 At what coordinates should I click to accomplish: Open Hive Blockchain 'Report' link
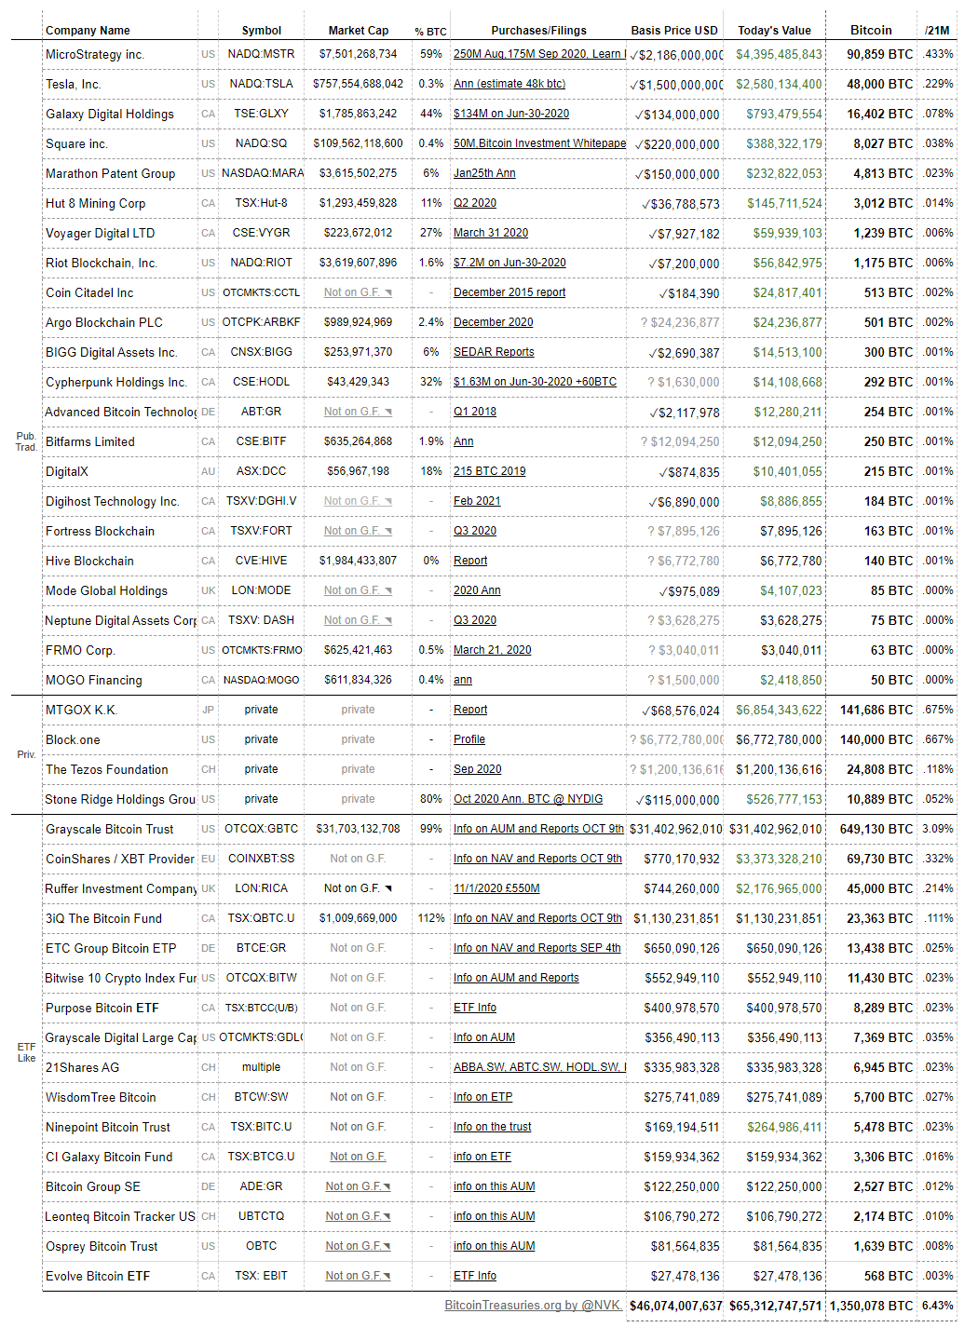[x=470, y=561]
